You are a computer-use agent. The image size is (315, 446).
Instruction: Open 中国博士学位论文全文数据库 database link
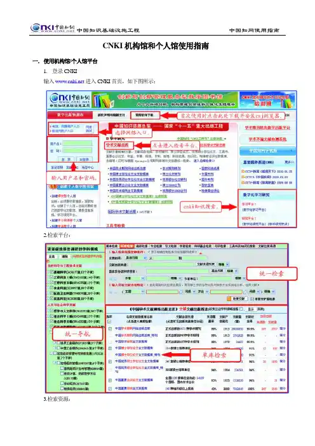coord(134,348)
